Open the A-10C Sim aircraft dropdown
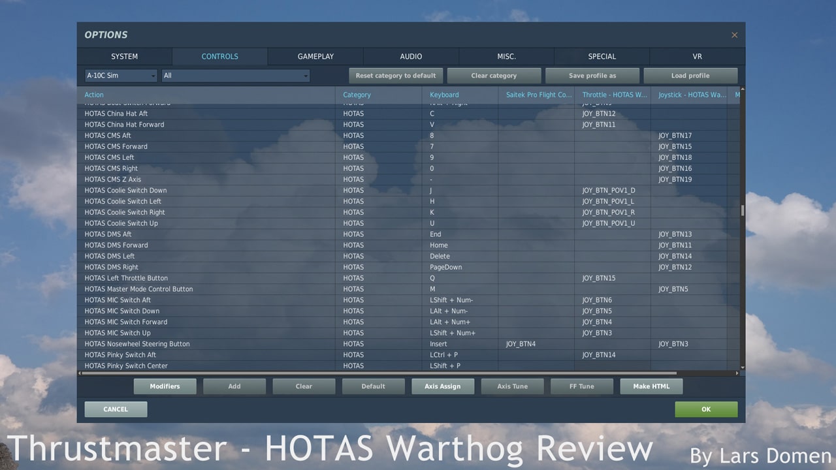Viewport: 836px width, 470px height. coord(121,76)
